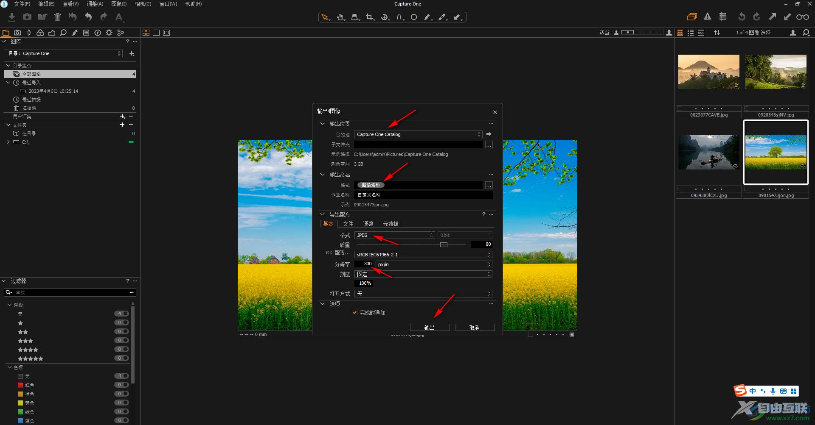Click the Capture camera icon in top toolbar
This screenshot has width=815, height=425.
point(27,17)
